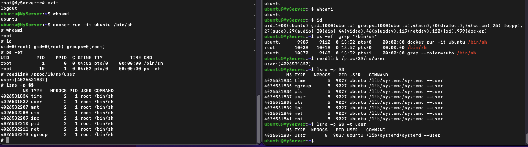Select 'user:[4026531837]' output in right terminal
The height and width of the screenshot is (147, 528).
coord(288,64)
